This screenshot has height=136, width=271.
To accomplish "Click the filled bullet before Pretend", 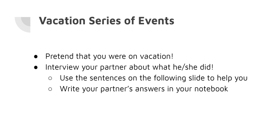I will pyautogui.click(x=36, y=57).
